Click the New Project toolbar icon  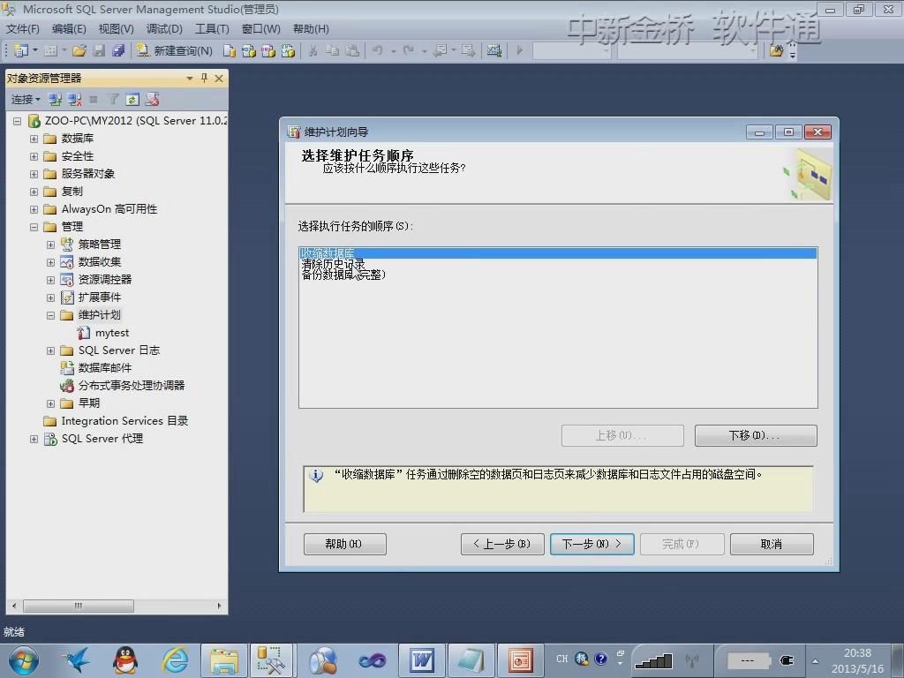(x=21, y=50)
